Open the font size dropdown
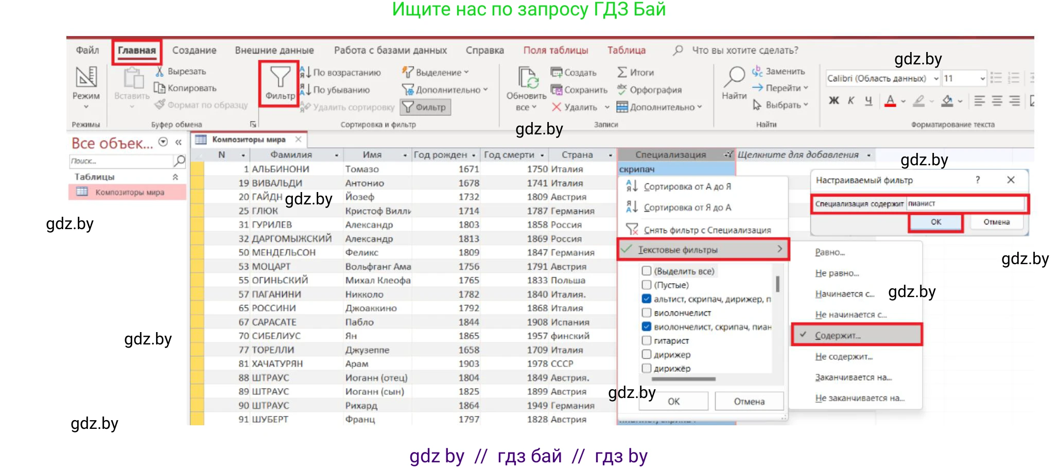The width and height of the screenshot is (1059, 468). tap(982, 78)
